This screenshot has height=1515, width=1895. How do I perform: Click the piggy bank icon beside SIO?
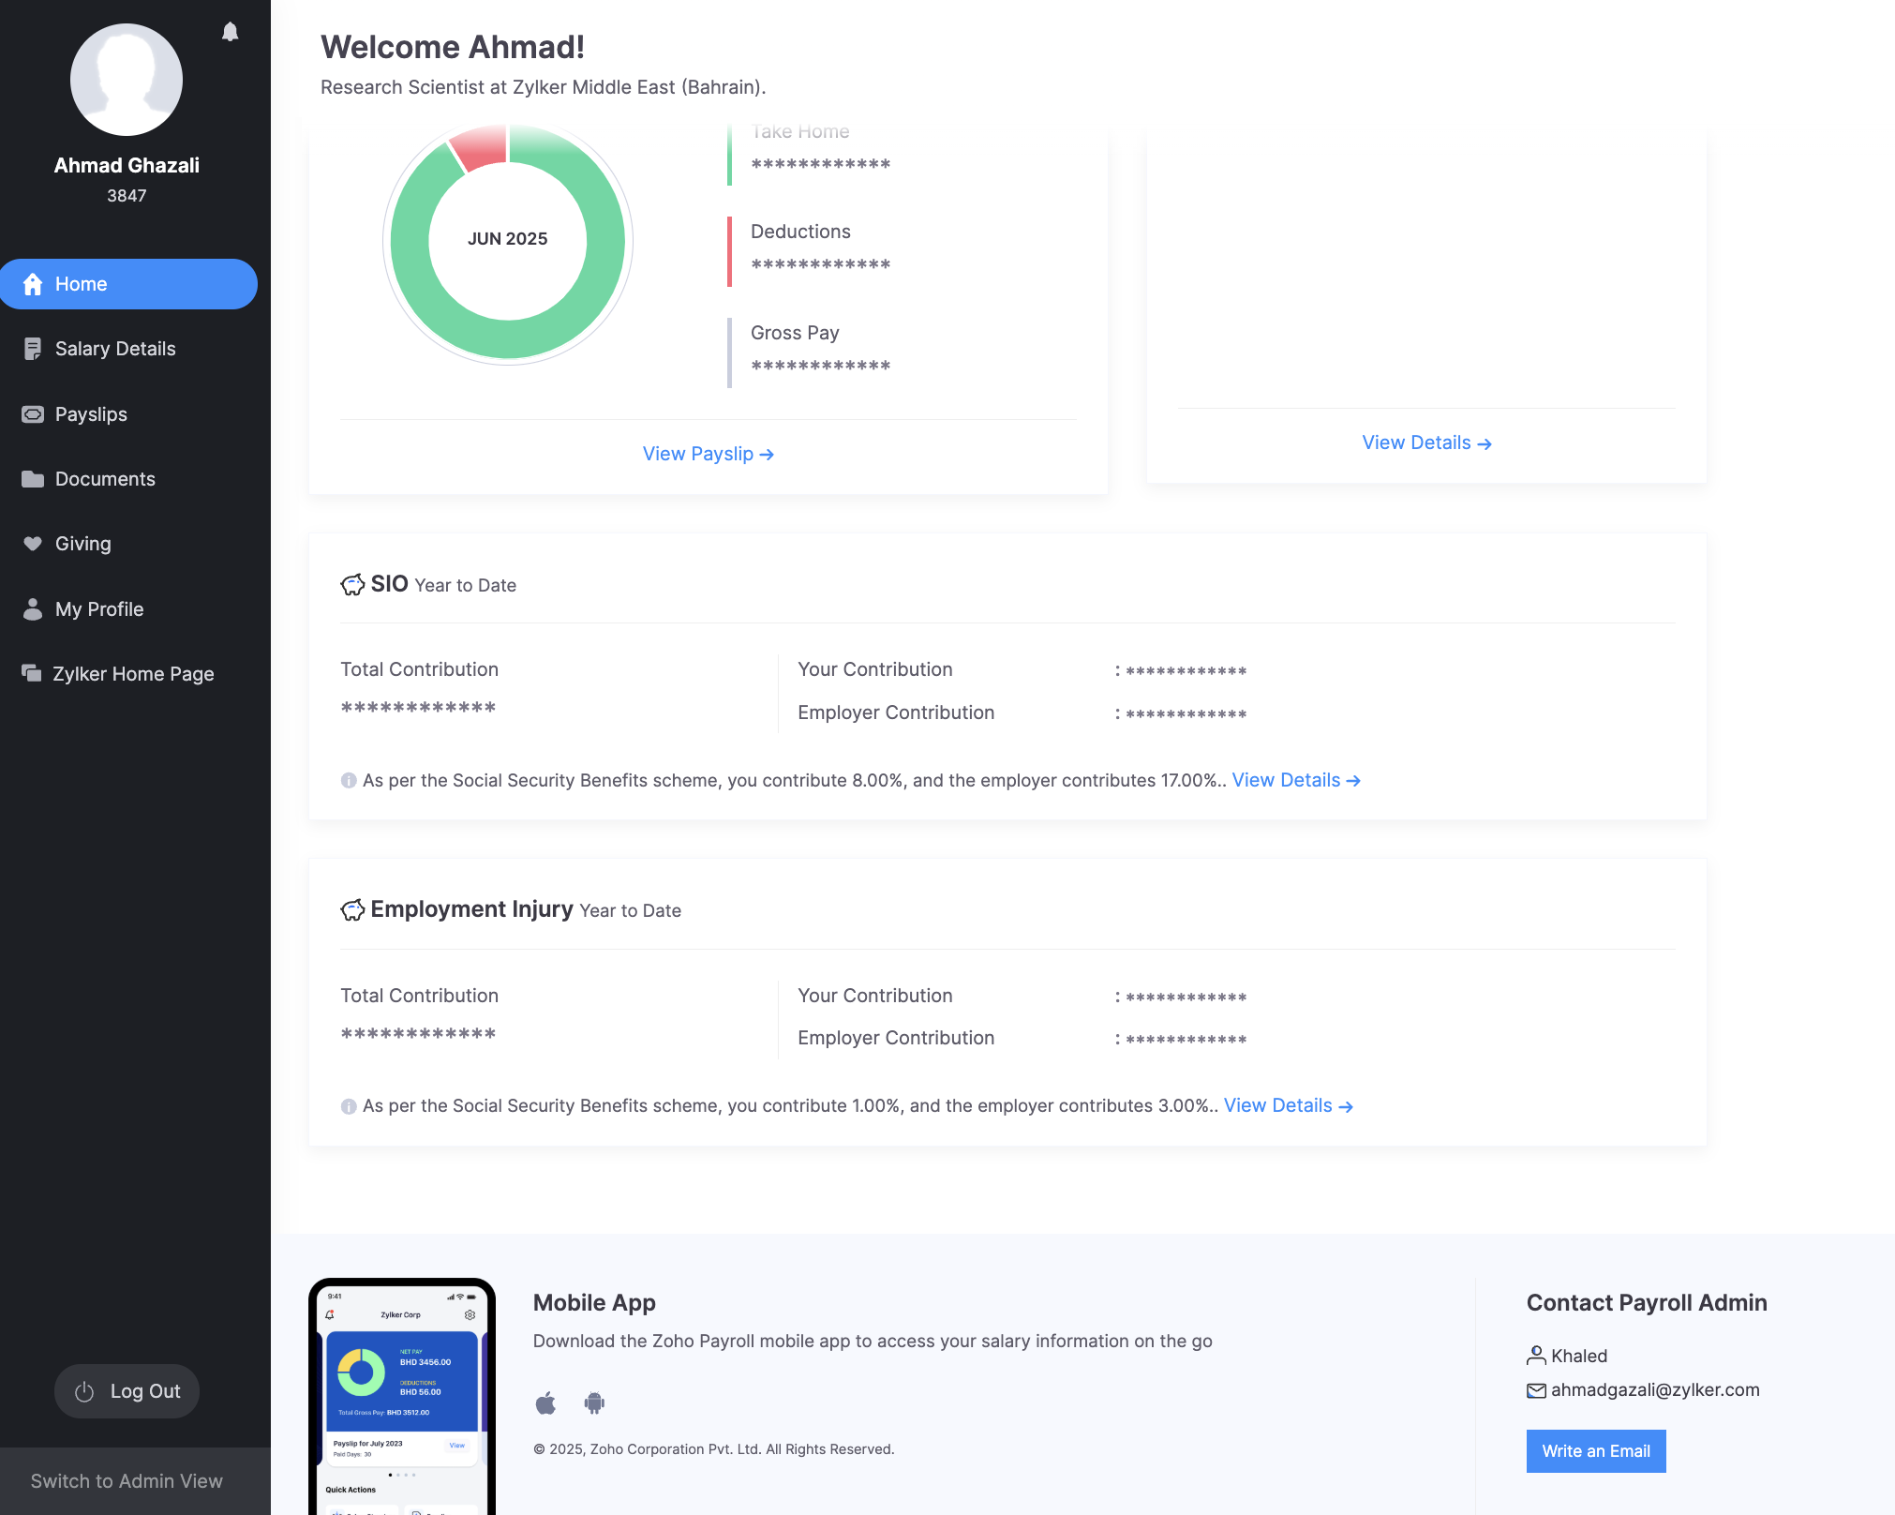pyautogui.click(x=352, y=583)
